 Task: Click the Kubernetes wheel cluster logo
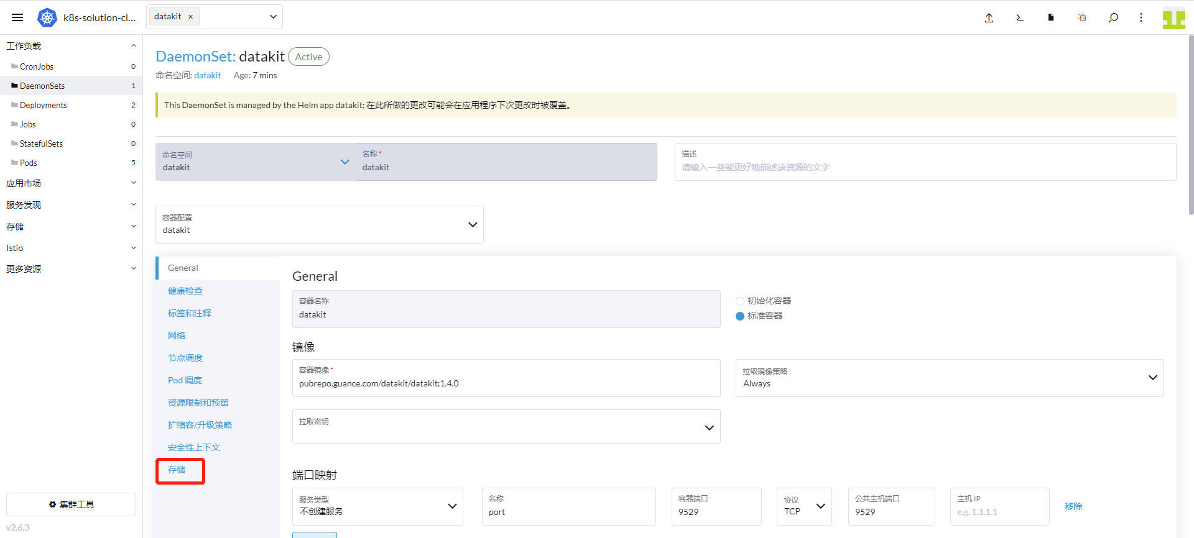(x=47, y=17)
